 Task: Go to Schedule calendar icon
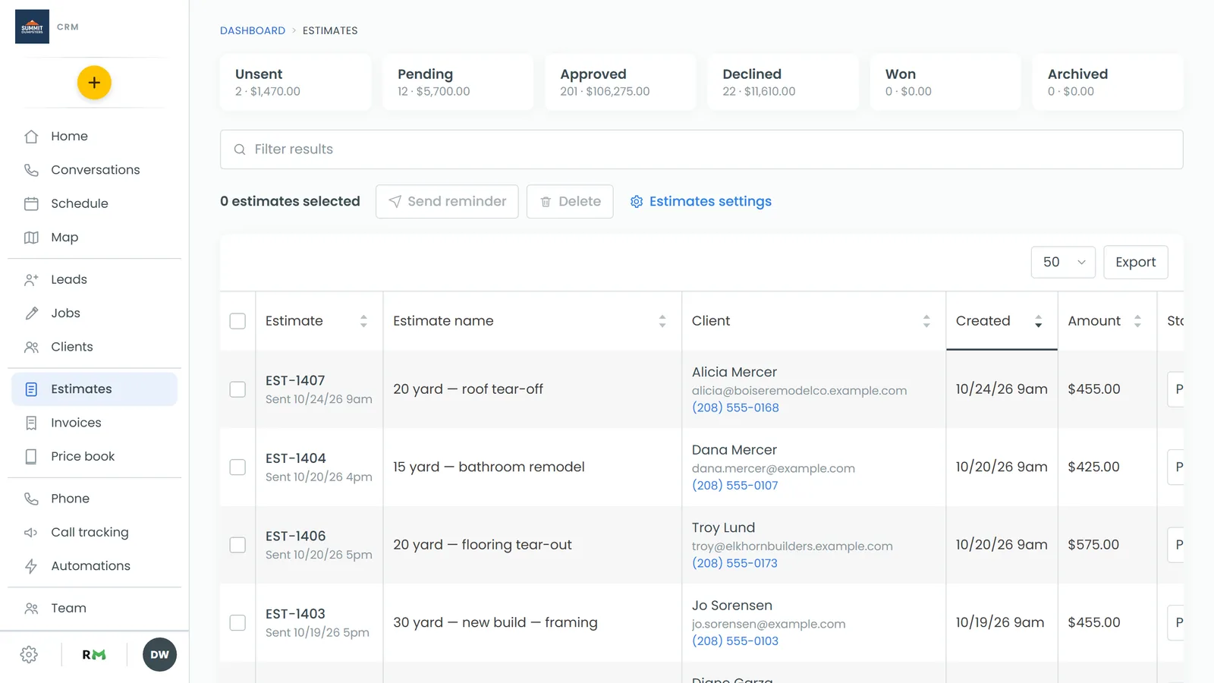point(31,203)
